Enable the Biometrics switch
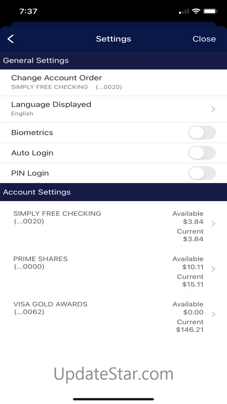 (202, 133)
